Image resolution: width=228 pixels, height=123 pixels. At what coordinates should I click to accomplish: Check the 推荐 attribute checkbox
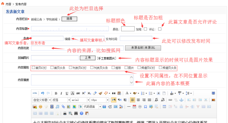point(113,67)
